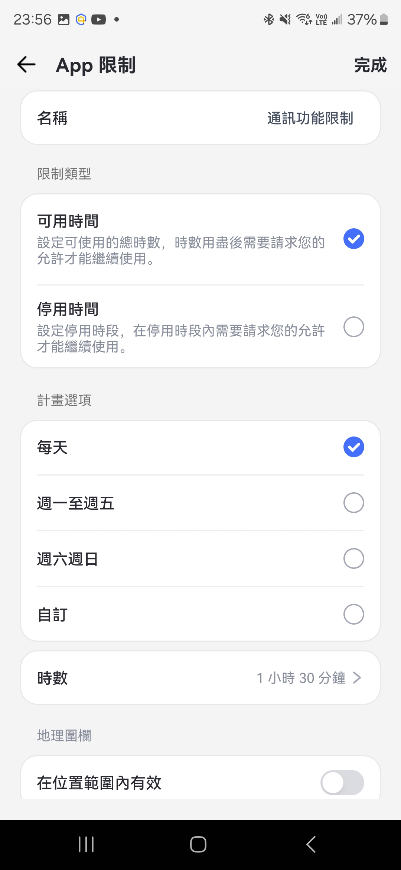Select the 每天 schedule option

pos(353,447)
